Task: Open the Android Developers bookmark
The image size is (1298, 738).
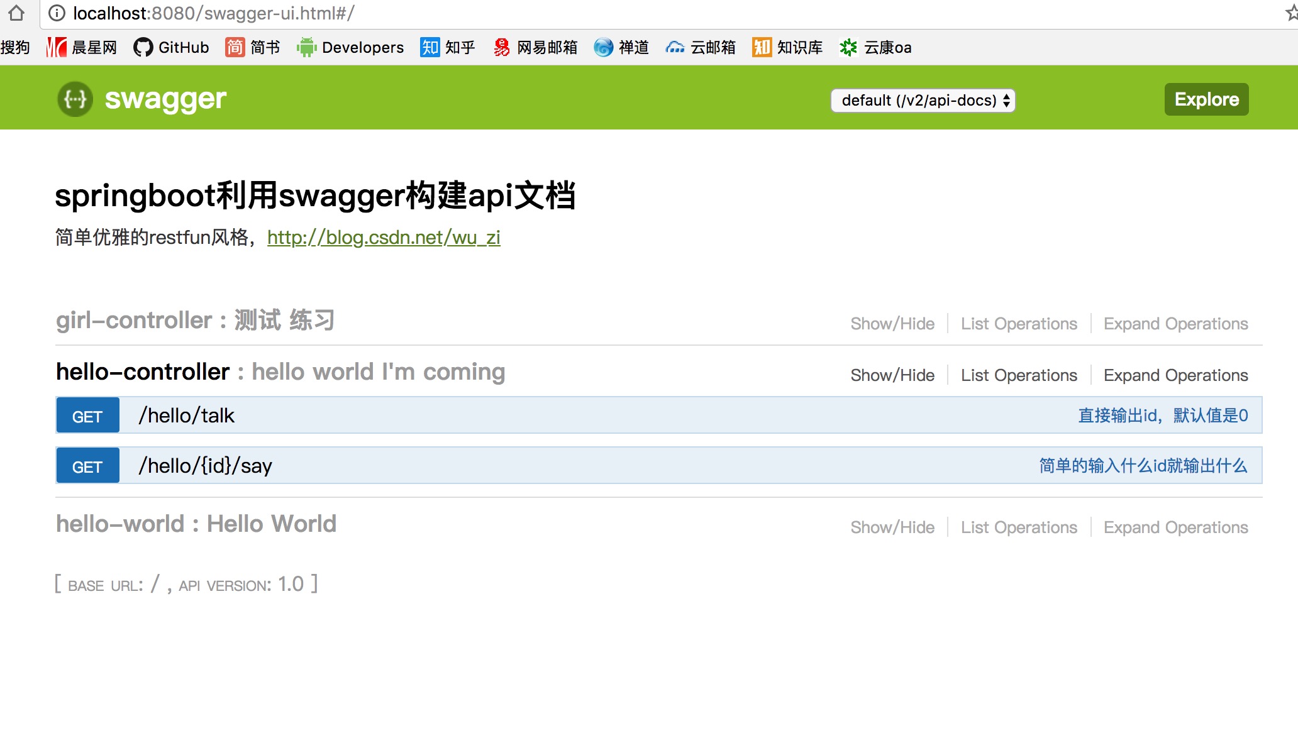Action: pos(350,47)
